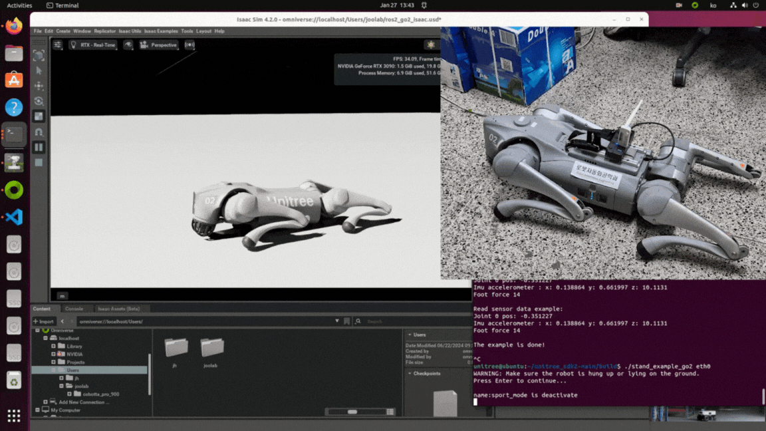
Task: Expand the Library folder in tree
Action: click(54, 346)
